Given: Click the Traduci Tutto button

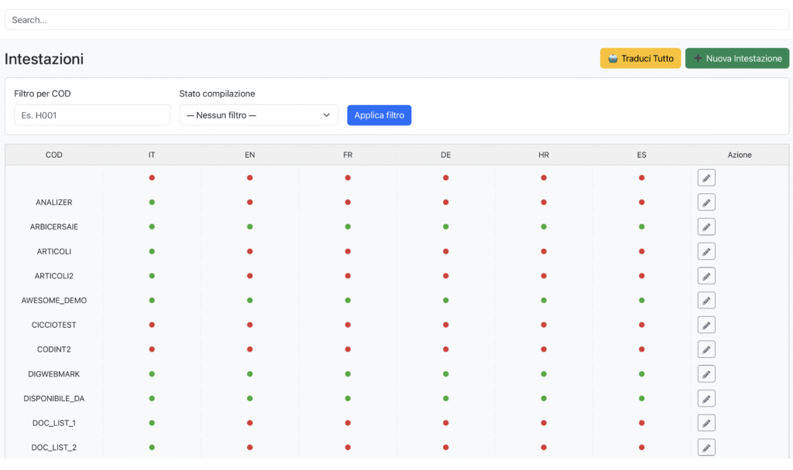Looking at the screenshot, I should pyautogui.click(x=640, y=59).
